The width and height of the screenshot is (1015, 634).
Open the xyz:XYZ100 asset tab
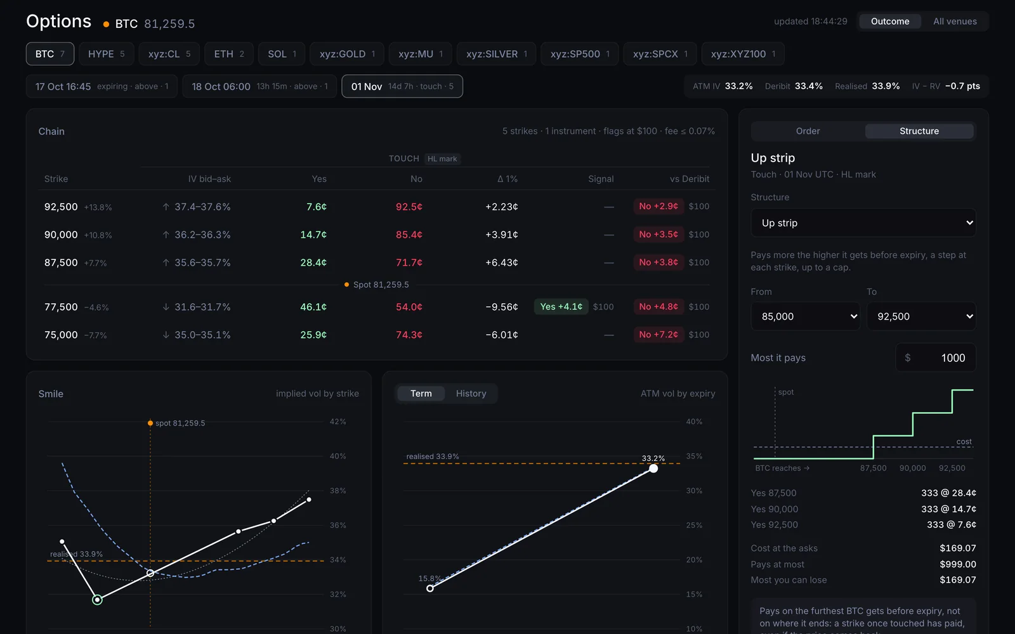(743, 54)
